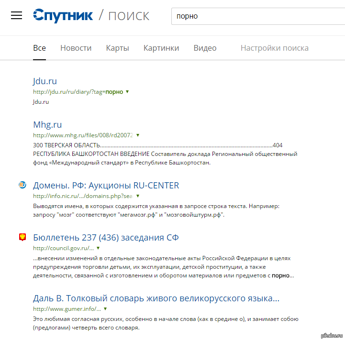This screenshot has width=345, height=341.
Task: Click the ПОИСК heading text
Action: [x=129, y=16]
